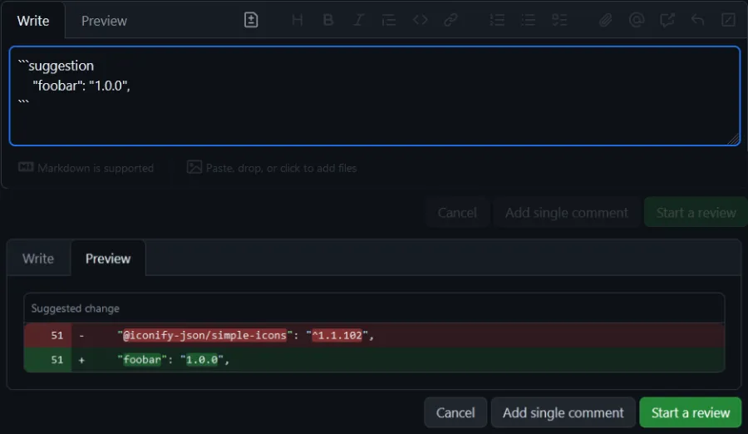The width and height of the screenshot is (748, 434).
Task: Toggle bold text formatting
Action: pos(327,20)
